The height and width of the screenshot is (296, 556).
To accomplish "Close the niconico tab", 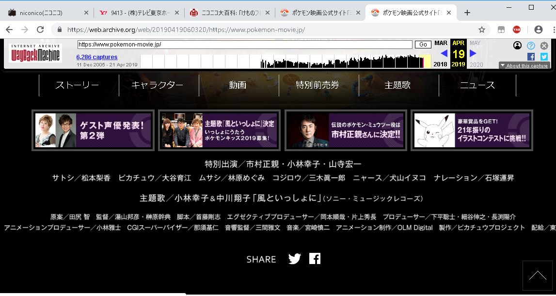I will click(86, 13).
